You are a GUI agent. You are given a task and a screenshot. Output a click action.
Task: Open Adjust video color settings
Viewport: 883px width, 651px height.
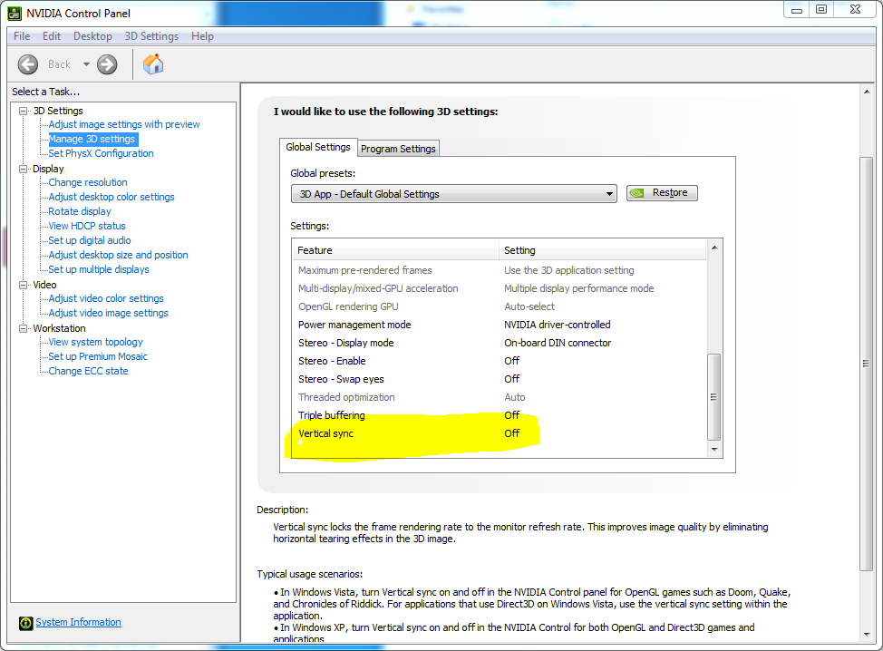click(x=106, y=298)
